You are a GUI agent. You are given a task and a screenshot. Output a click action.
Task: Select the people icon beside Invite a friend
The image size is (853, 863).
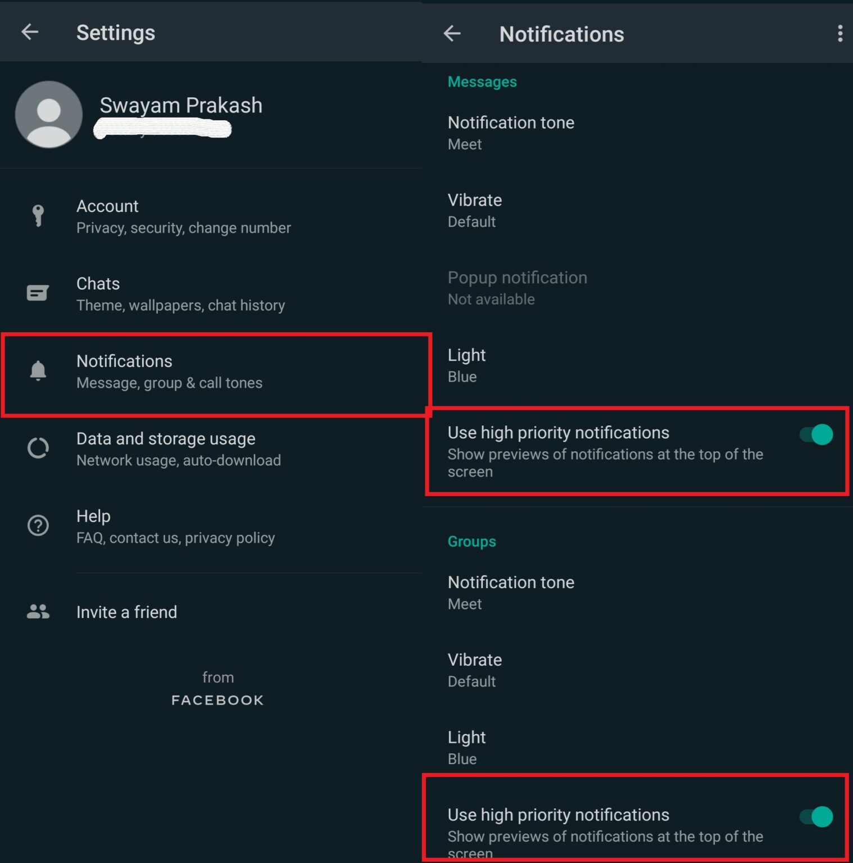click(38, 611)
